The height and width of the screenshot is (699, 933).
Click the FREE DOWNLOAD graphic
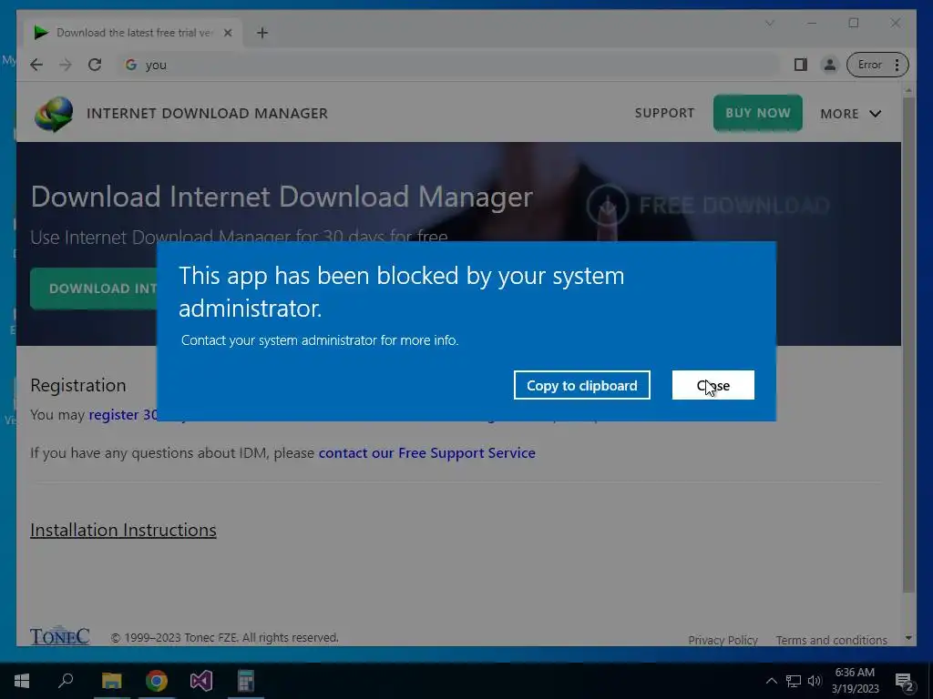[x=707, y=205]
